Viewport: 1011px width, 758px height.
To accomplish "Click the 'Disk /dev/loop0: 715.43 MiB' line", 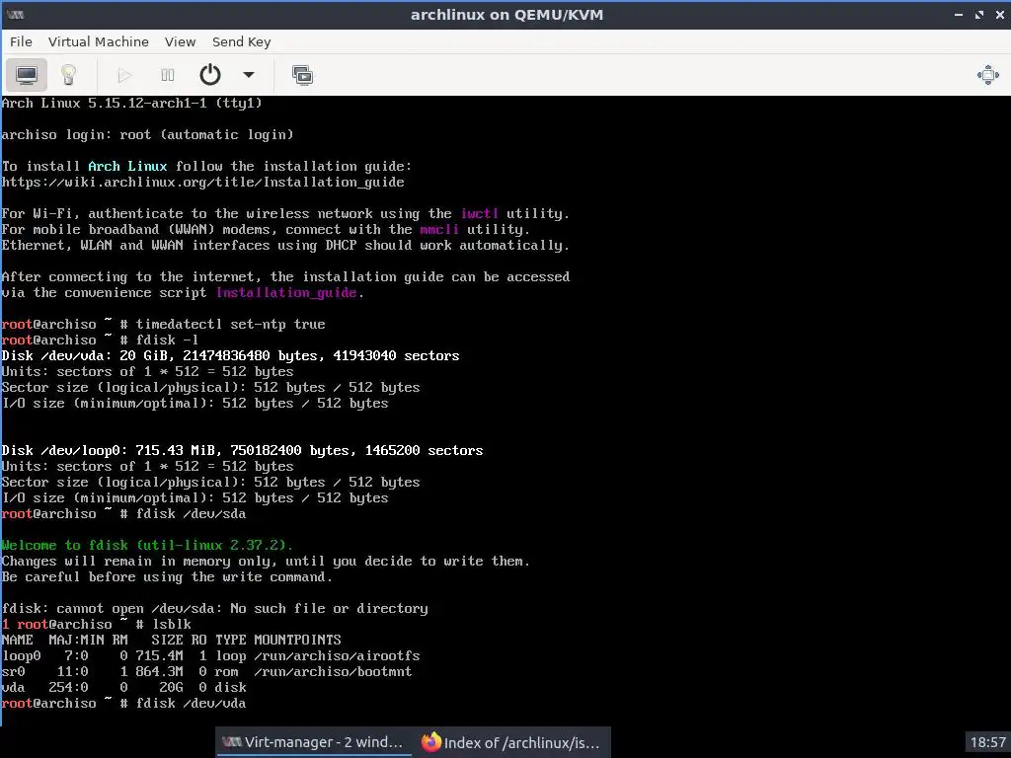I will point(243,450).
